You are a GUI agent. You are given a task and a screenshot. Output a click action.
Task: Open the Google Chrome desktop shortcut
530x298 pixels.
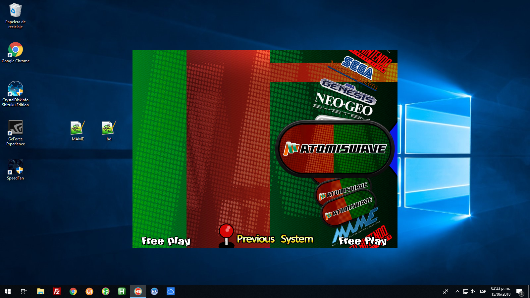[x=16, y=52]
